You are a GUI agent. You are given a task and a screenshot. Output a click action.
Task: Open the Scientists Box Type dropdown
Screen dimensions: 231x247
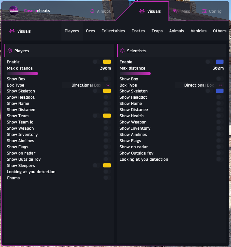[x=199, y=85]
